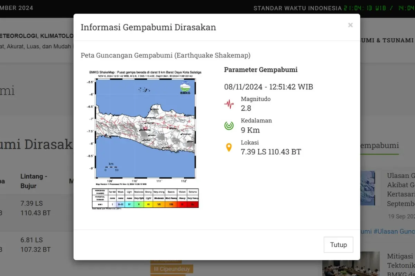Select the Peta Guncangan Gempabumi heading
This screenshot has width=415, height=276.
(x=166, y=55)
